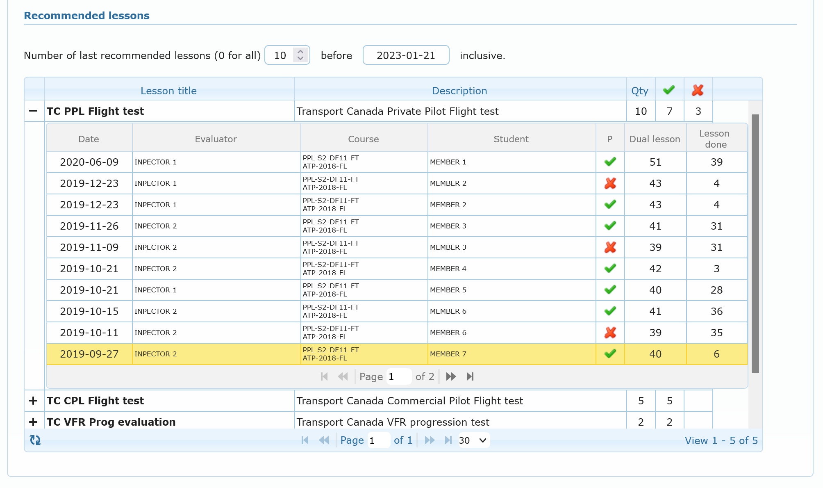Click the Qty column header
This screenshot has width=823, height=488.
[x=640, y=91]
